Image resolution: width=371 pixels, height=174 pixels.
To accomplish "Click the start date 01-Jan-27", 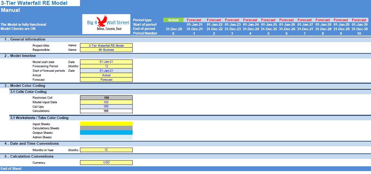I will 305,24.
